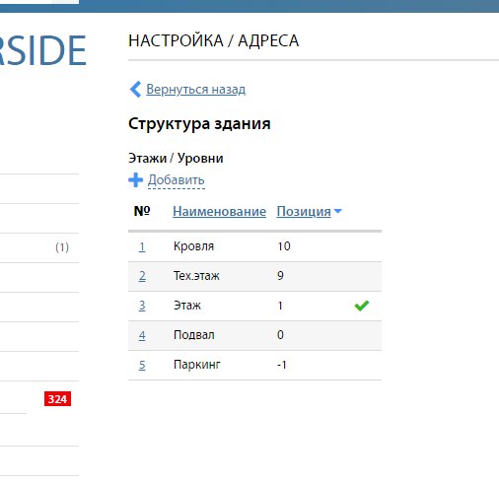Open row number 2 link
The width and height of the screenshot is (499, 482).
click(x=142, y=276)
